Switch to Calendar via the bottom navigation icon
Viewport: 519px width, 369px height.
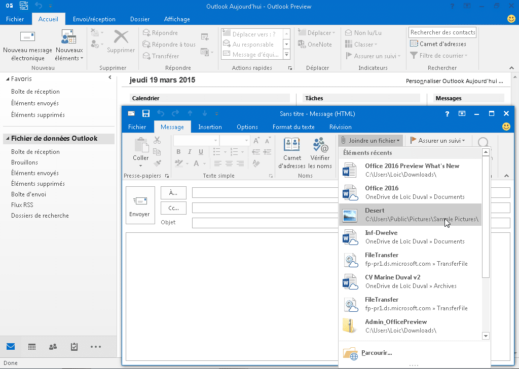pos(32,347)
